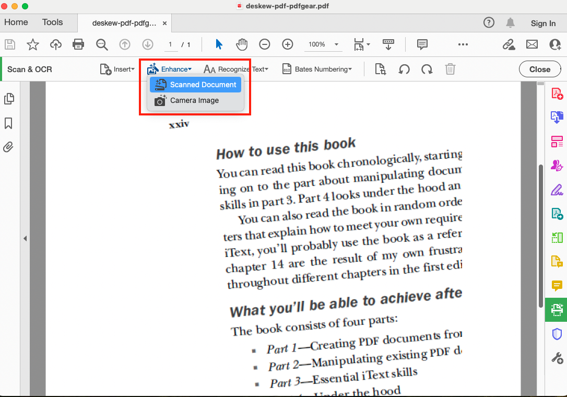Upload file to cloud icon
This screenshot has width=567, height=397.
click(x=56, y=44)
